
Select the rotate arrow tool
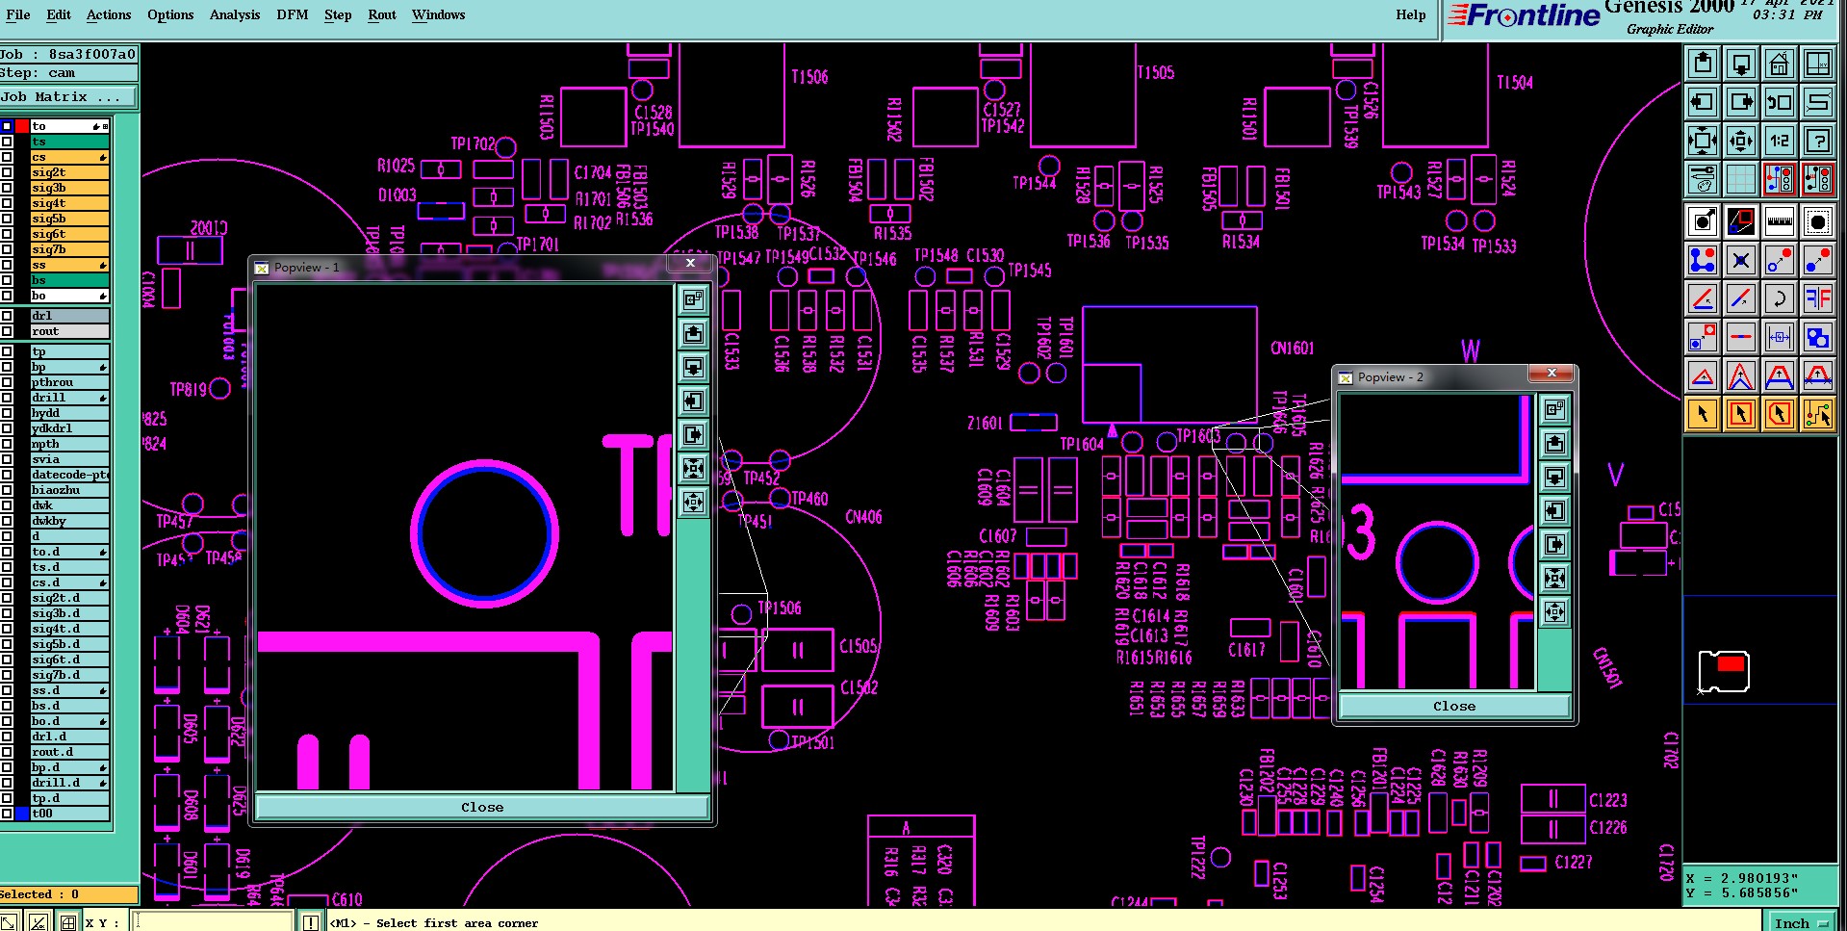1779,298
